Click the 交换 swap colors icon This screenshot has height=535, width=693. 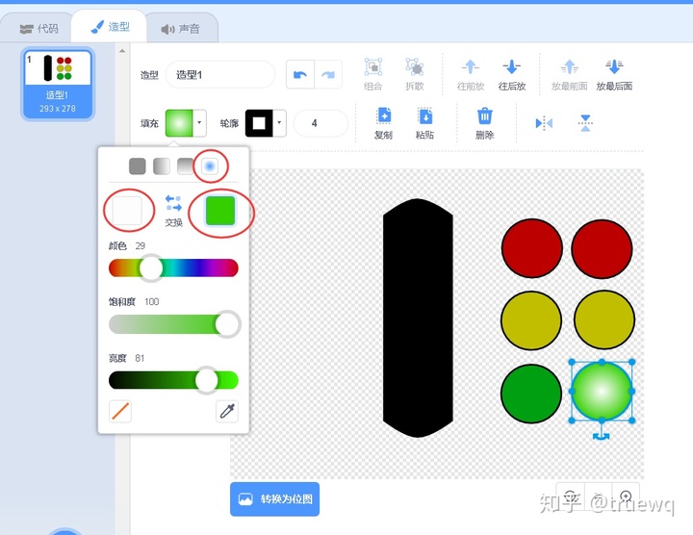(173, 203)
